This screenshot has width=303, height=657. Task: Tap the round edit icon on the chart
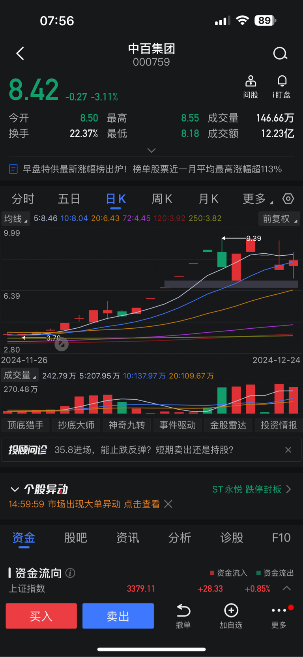pyautogui.click(x=61, y=344)
